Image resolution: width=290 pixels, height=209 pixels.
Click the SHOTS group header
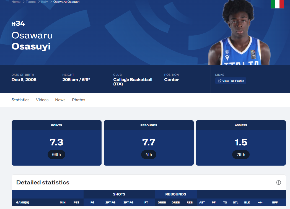tap(119, 194)
